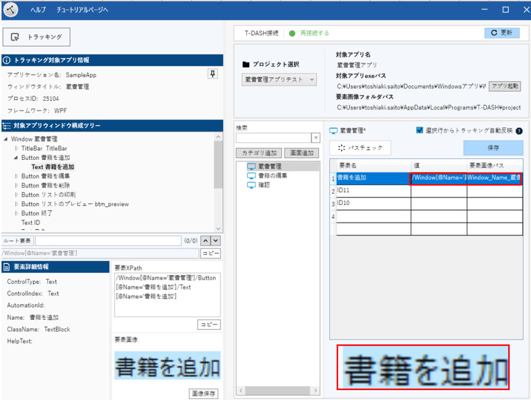Select the 確認 screen item

point(264,185)
